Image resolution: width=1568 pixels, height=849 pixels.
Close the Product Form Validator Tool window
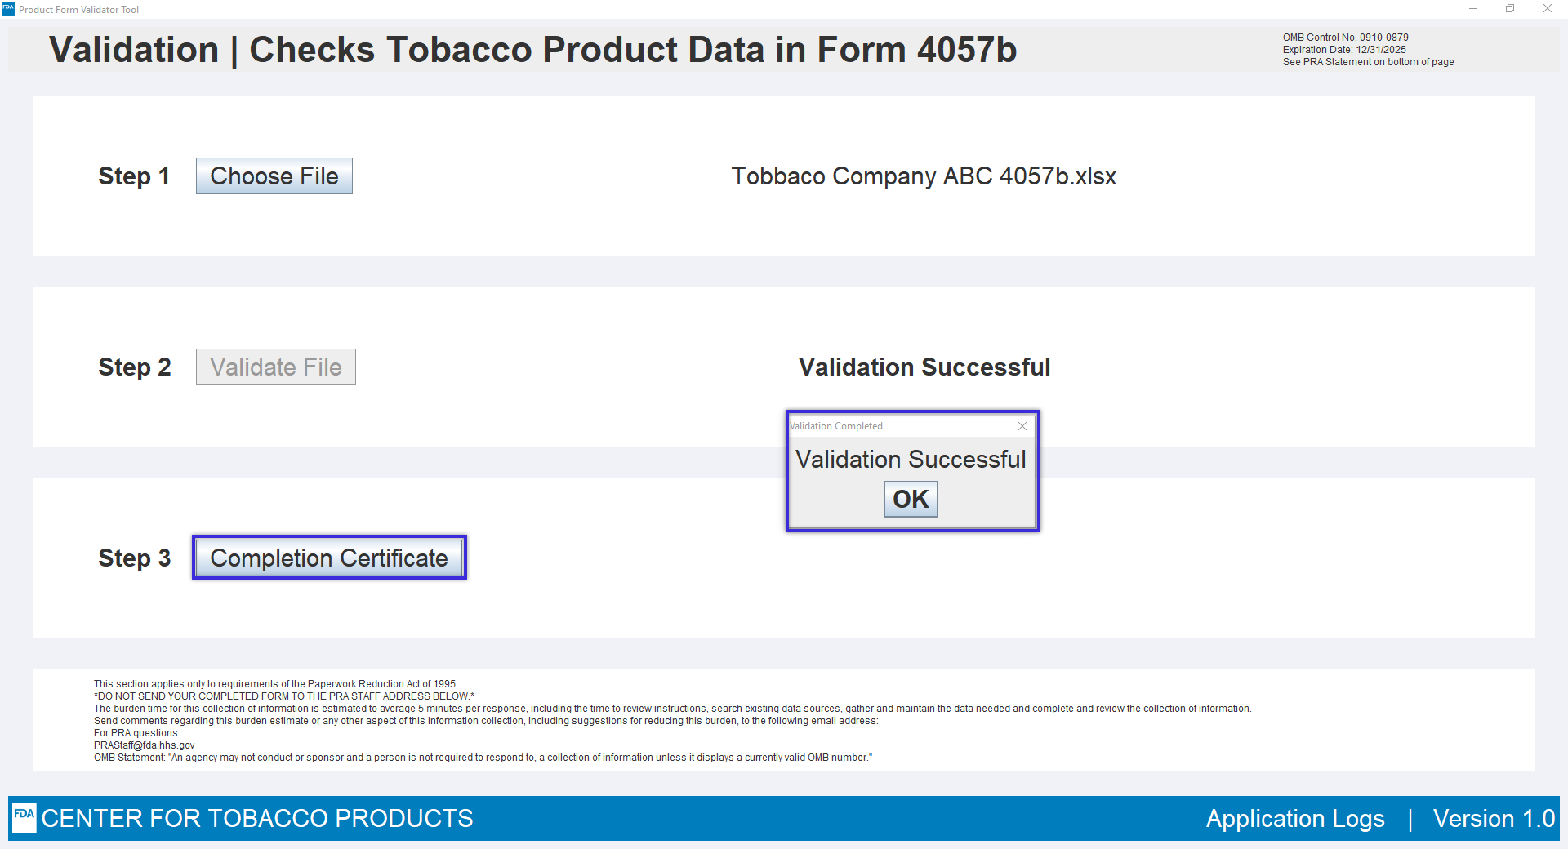point(1548,9)
